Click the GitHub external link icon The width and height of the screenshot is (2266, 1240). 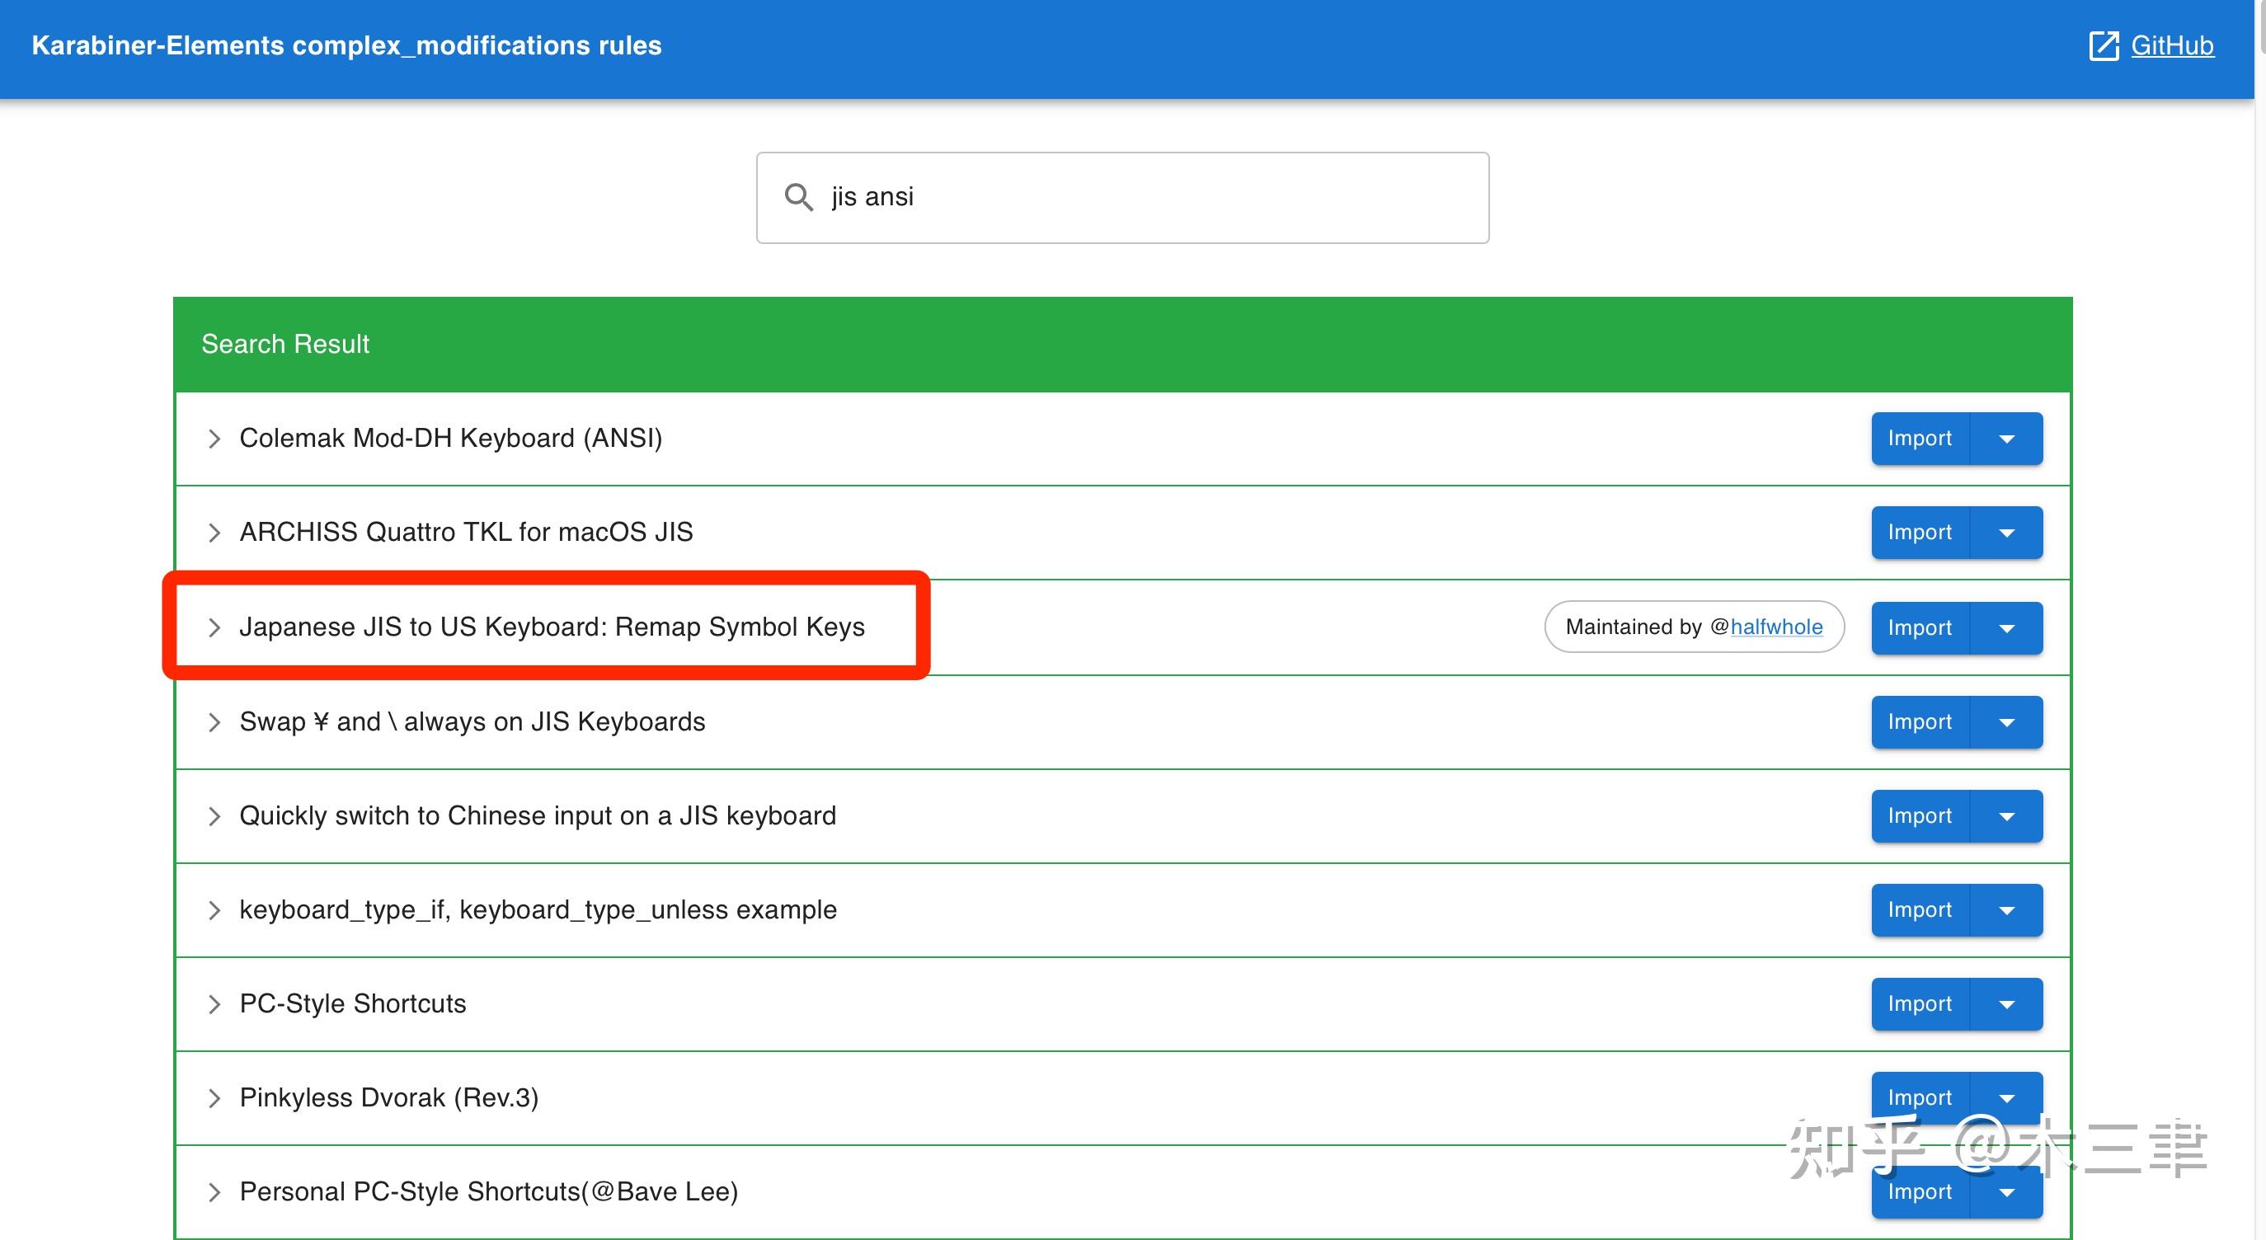pyautogui.click(x=2104, y=45)
